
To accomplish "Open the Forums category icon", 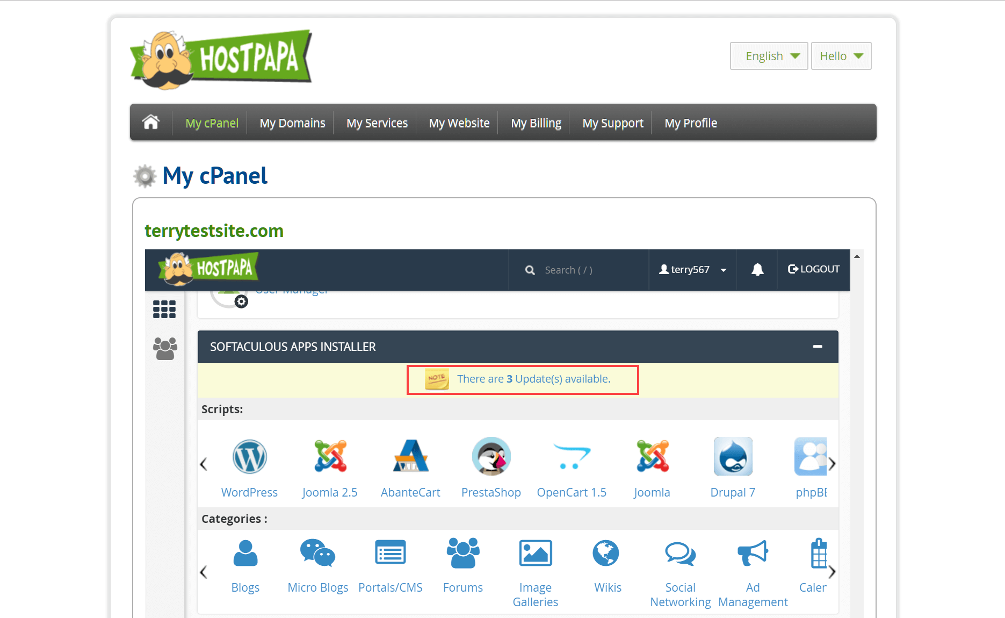I will tap(463, 553).
